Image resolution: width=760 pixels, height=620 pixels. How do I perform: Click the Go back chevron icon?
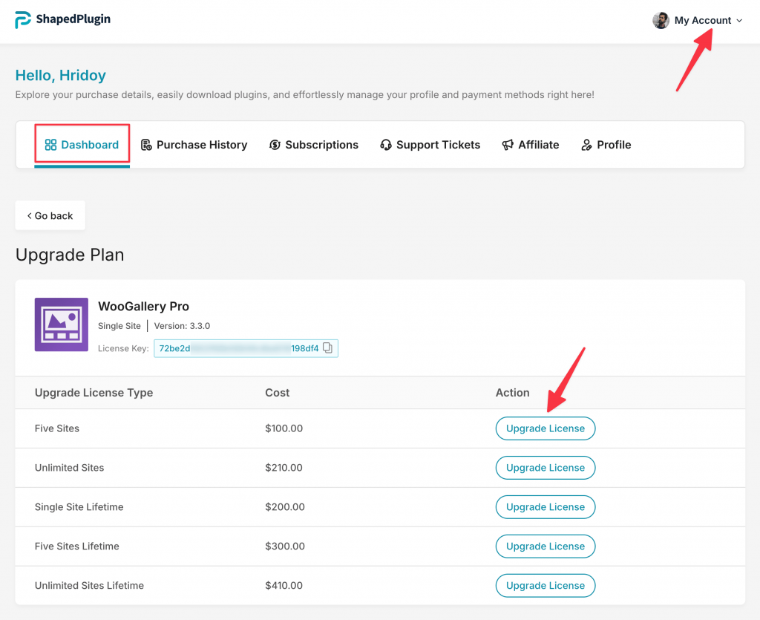pos(29,216)
